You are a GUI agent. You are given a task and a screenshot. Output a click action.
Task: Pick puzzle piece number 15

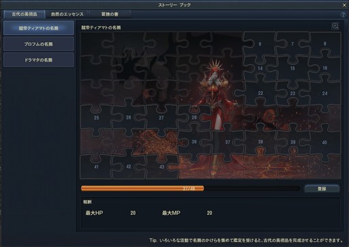pos(292,68)
